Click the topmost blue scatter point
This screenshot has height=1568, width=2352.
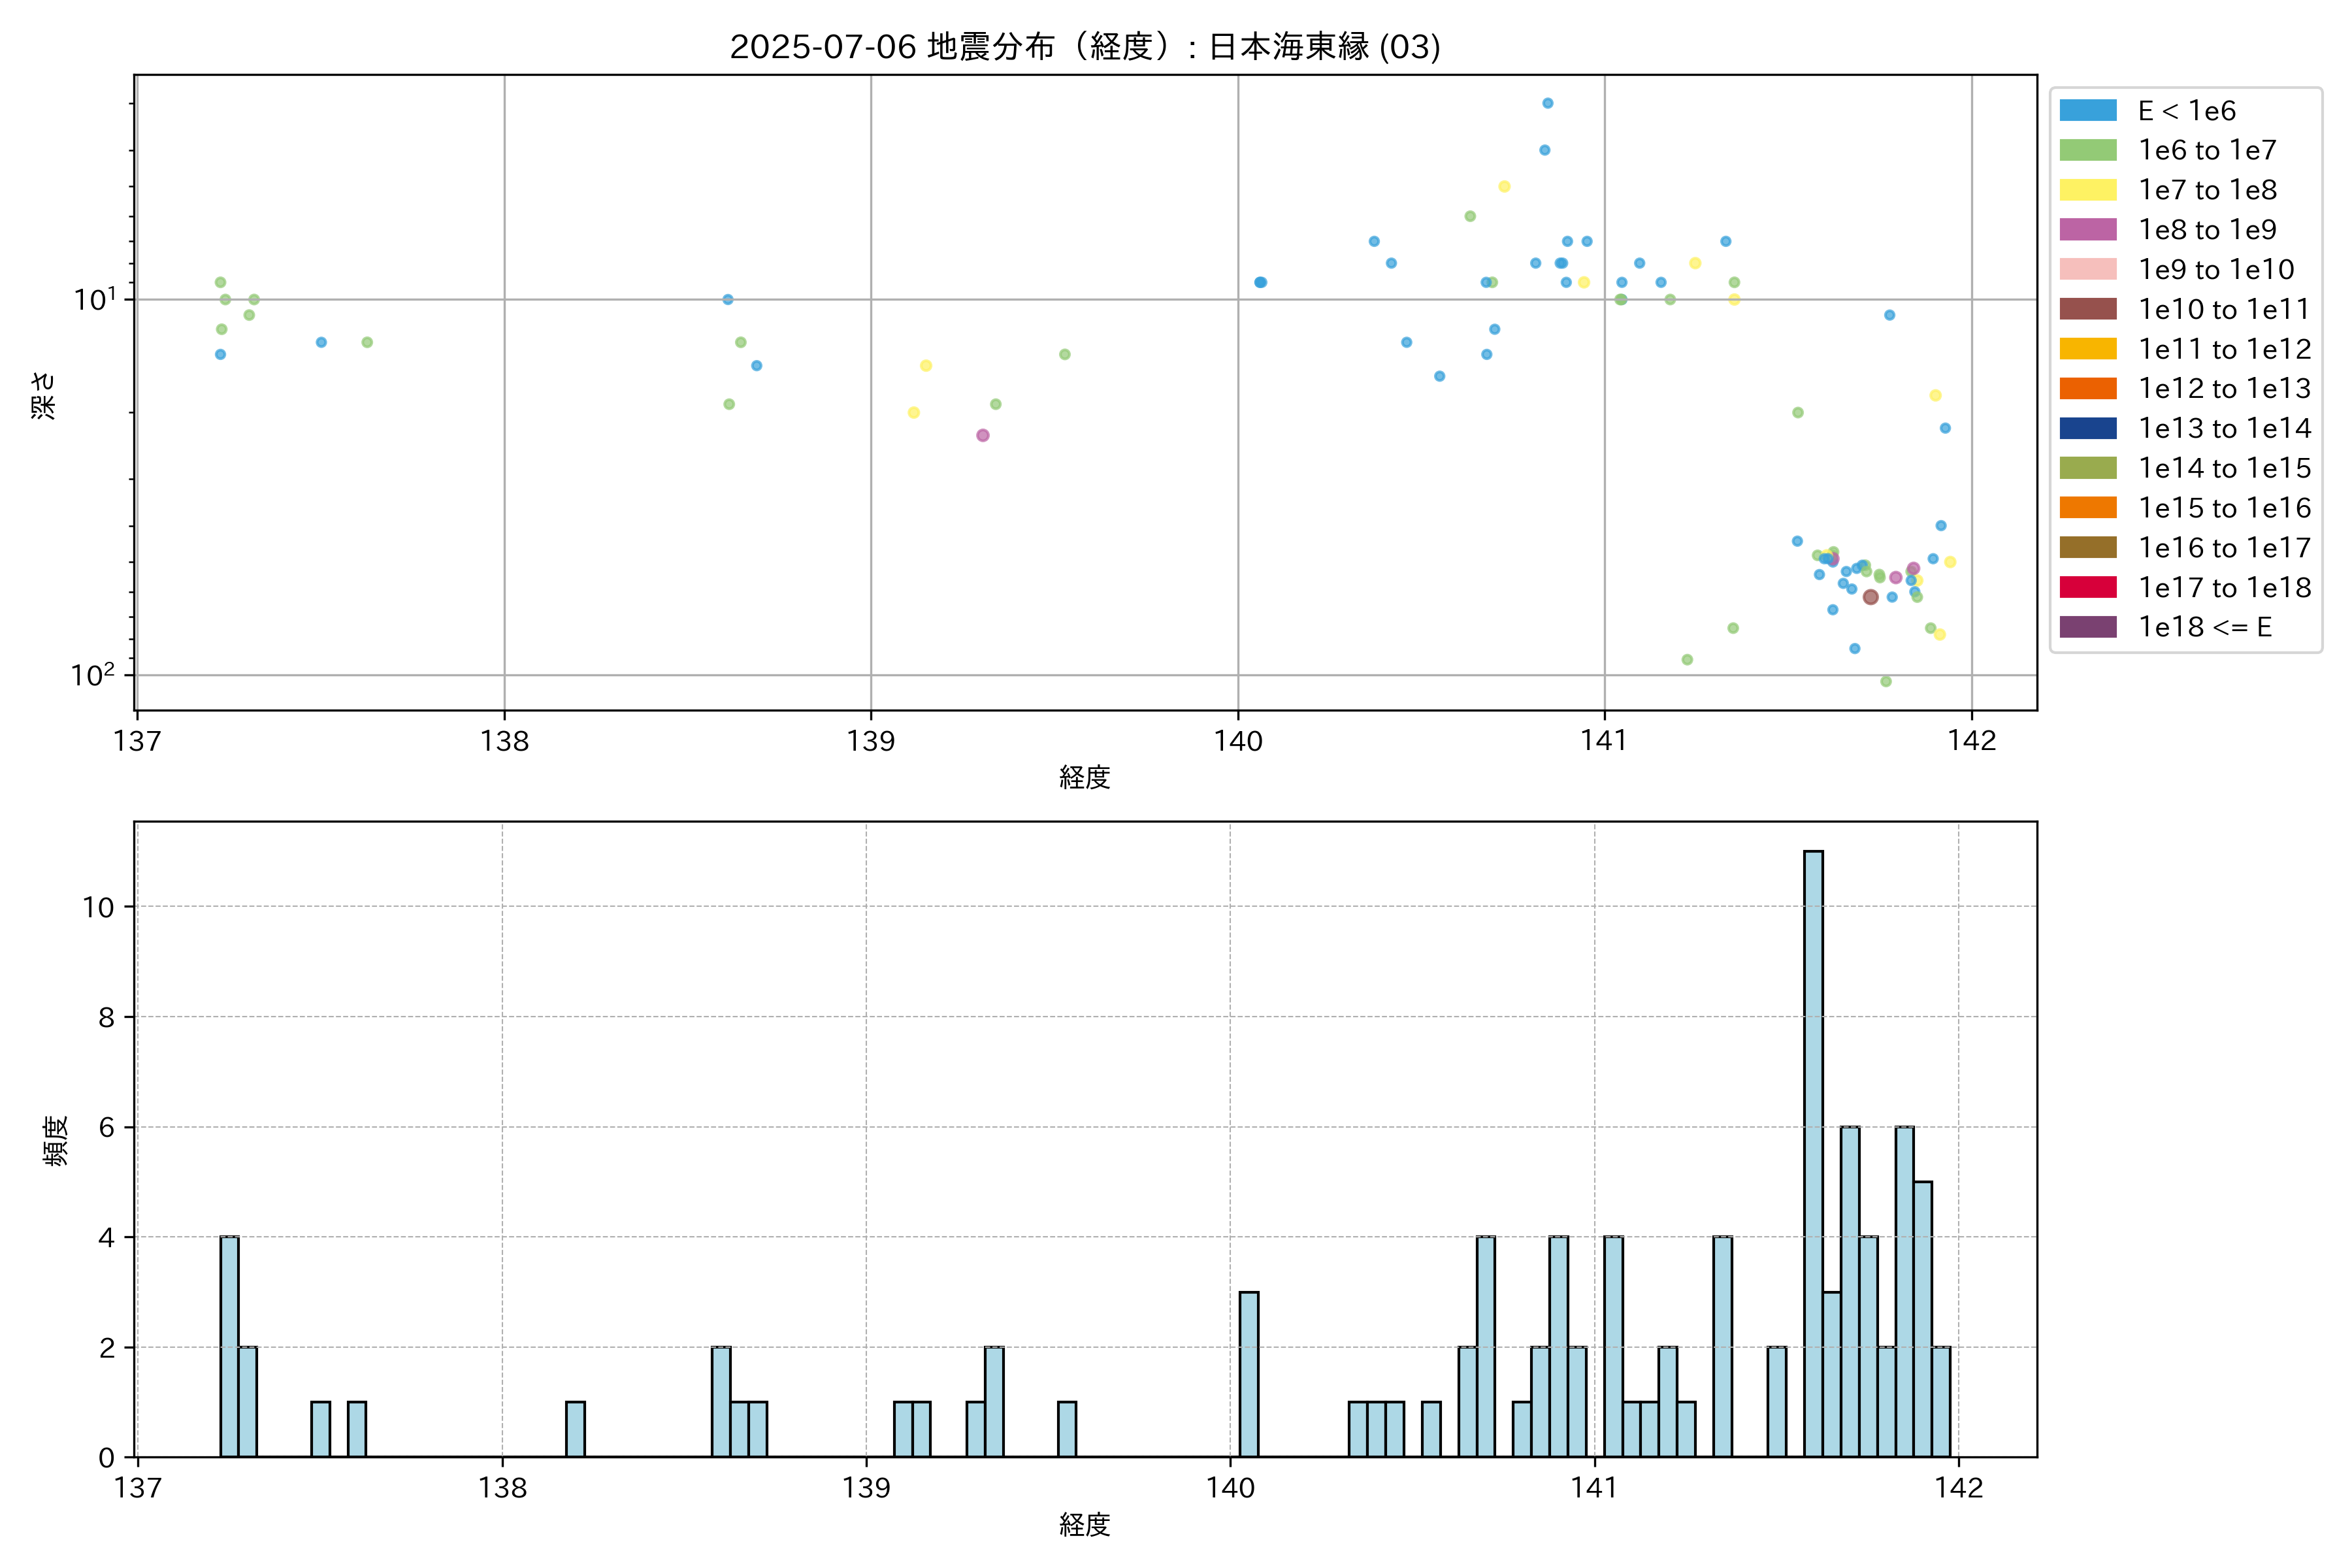[1547, 103]
